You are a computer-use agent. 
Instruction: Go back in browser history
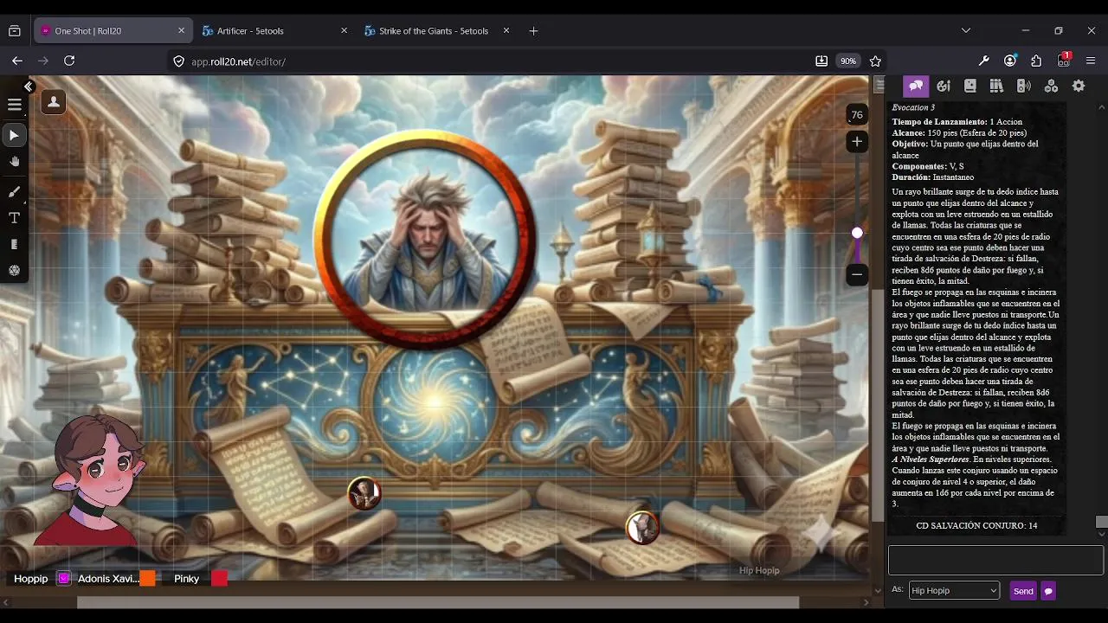[x=17, y=61]
